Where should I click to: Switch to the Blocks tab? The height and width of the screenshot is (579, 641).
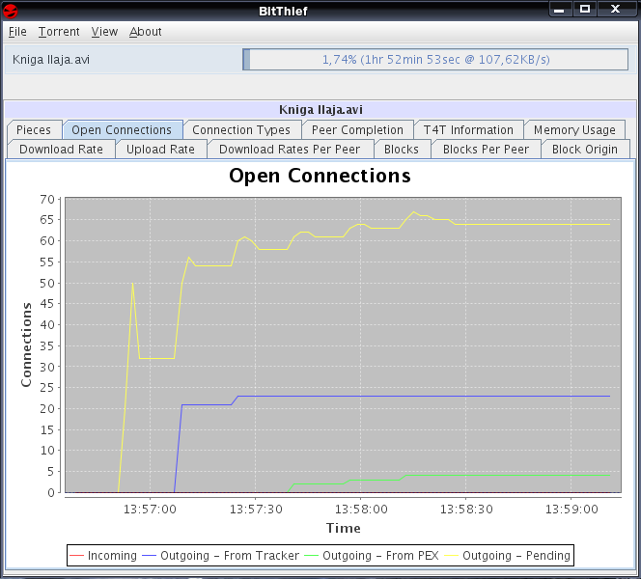click(x=402, y=150)
